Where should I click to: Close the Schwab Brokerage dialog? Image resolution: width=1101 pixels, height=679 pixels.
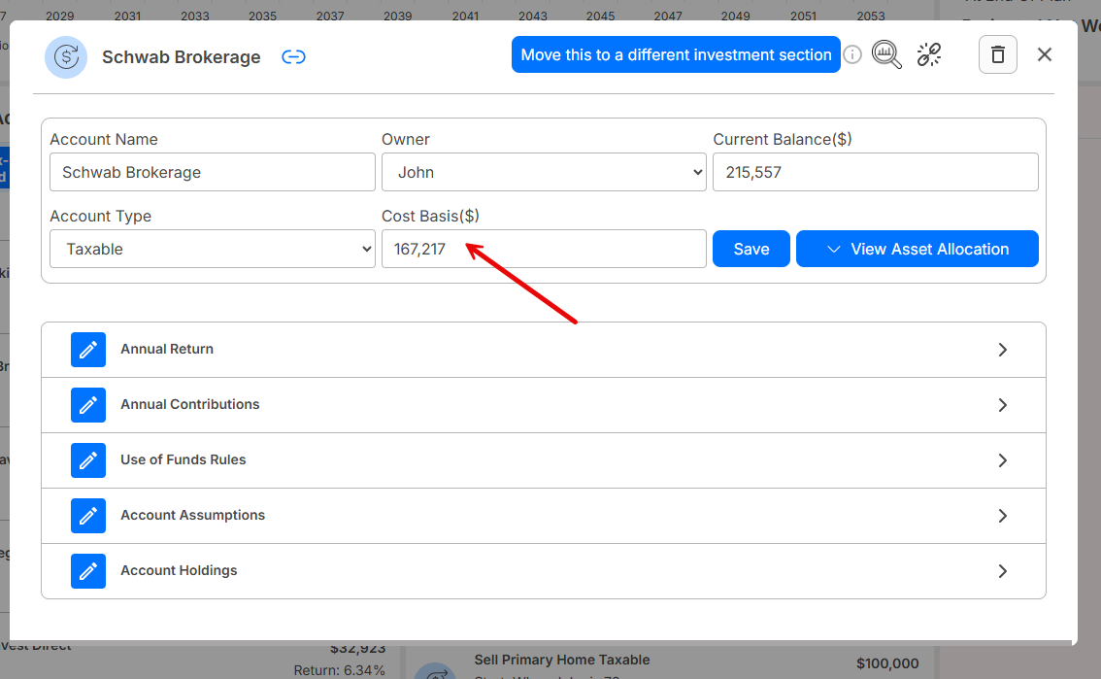[1044, 54]
